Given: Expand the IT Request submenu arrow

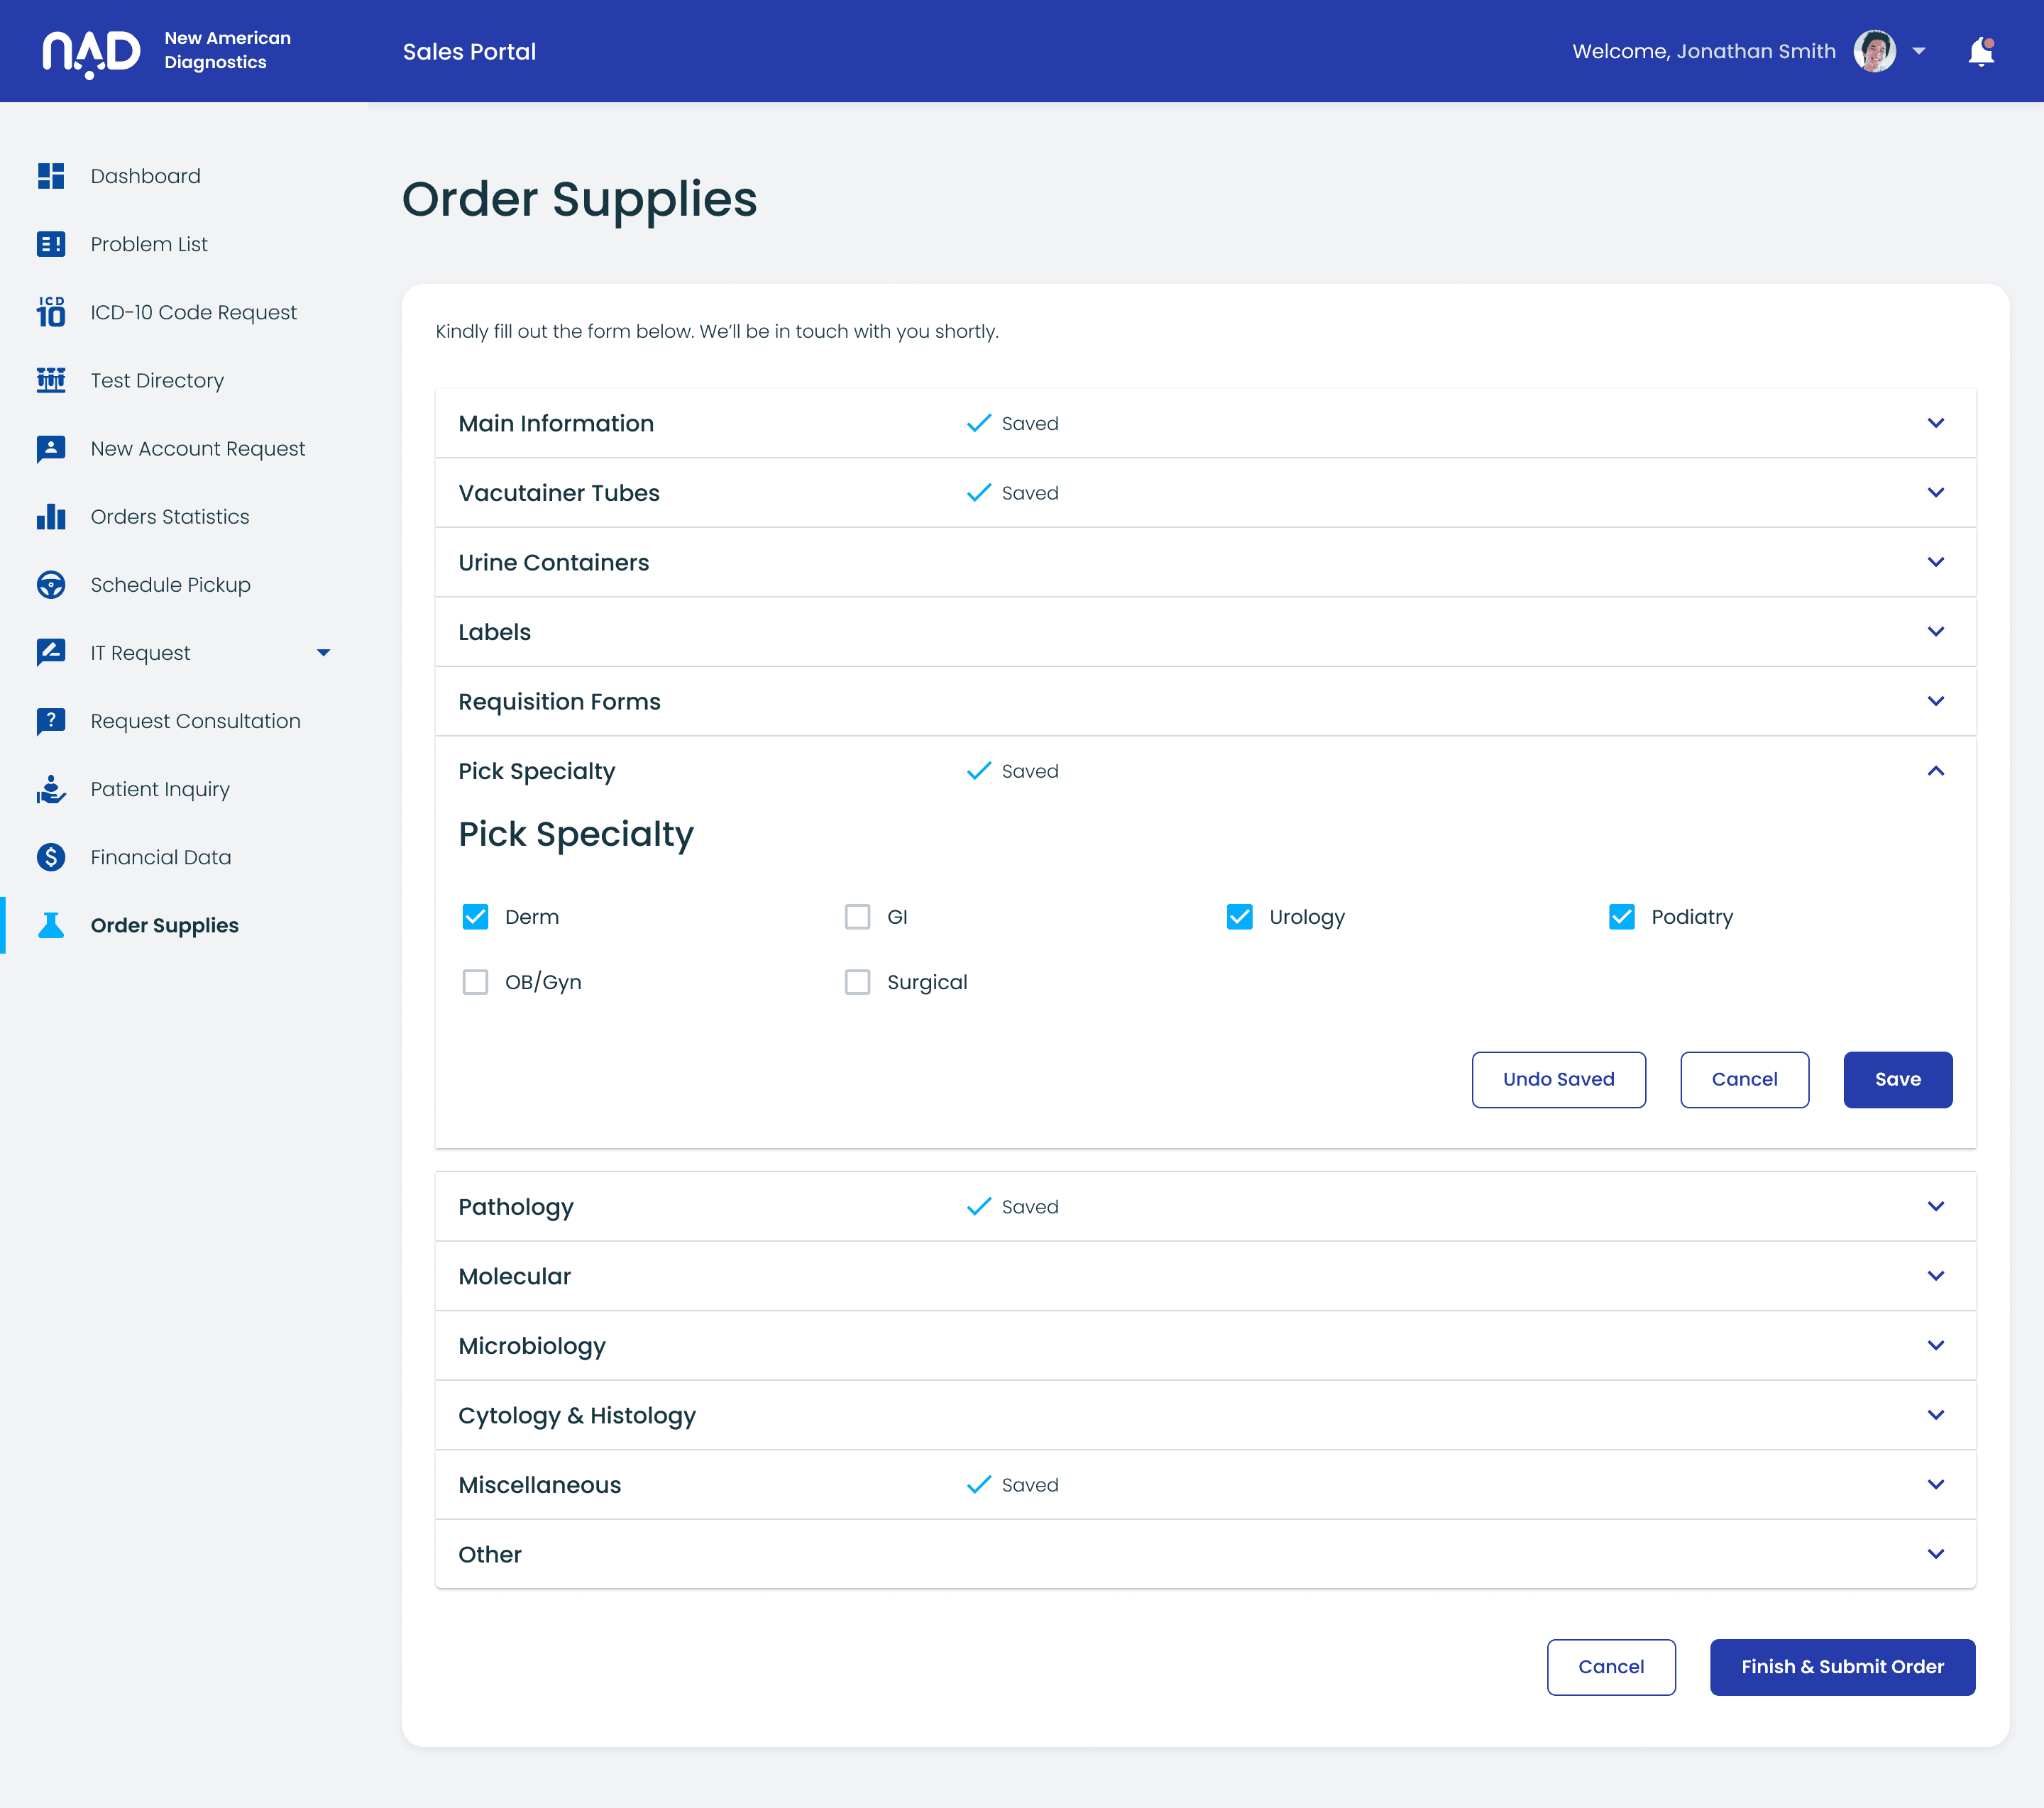Looking at the screenshot, I should pos(323,653).
